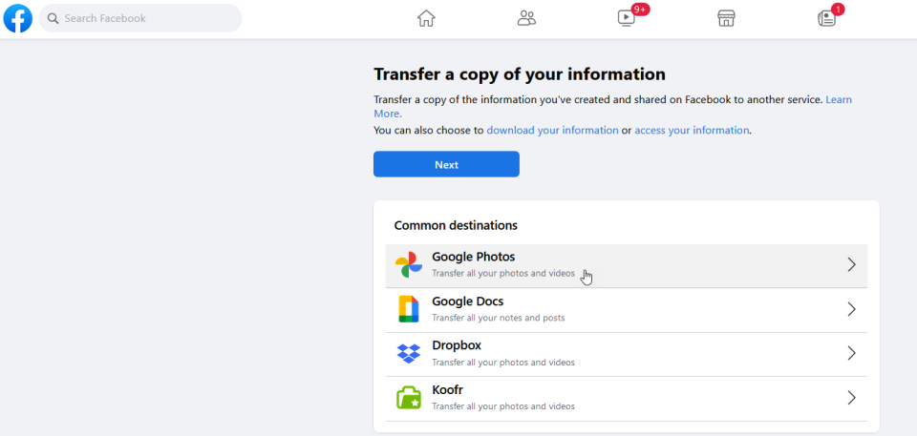Click the Google Photos pinwheel icon
The height and width of the screenshot is (436, 917).
coord(409,265)
